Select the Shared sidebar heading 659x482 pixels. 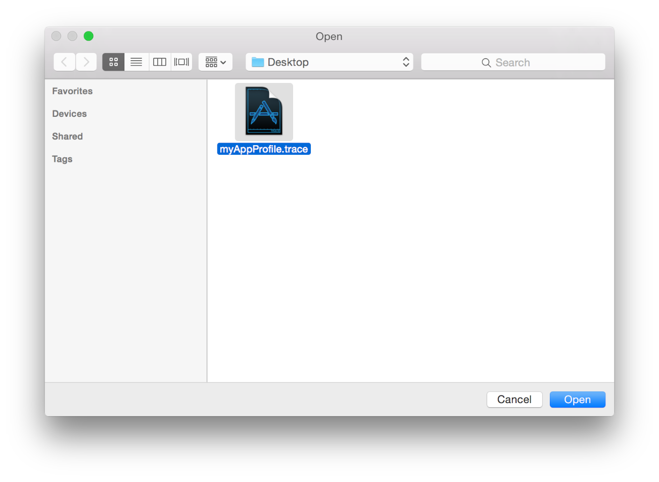click(67, 137)
